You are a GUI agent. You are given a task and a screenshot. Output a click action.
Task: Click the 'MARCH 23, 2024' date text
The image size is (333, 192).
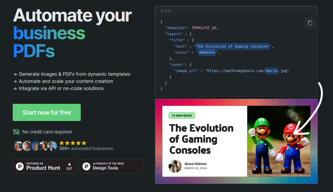(195, 168)
